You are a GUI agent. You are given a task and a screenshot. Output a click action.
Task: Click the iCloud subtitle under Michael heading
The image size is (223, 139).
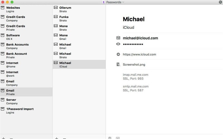click(x=129, y=27)
